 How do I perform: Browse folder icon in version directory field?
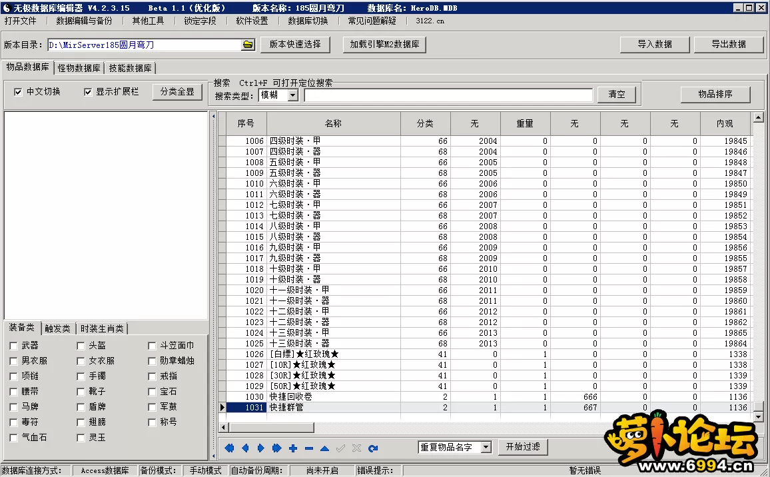coord(248,45)
